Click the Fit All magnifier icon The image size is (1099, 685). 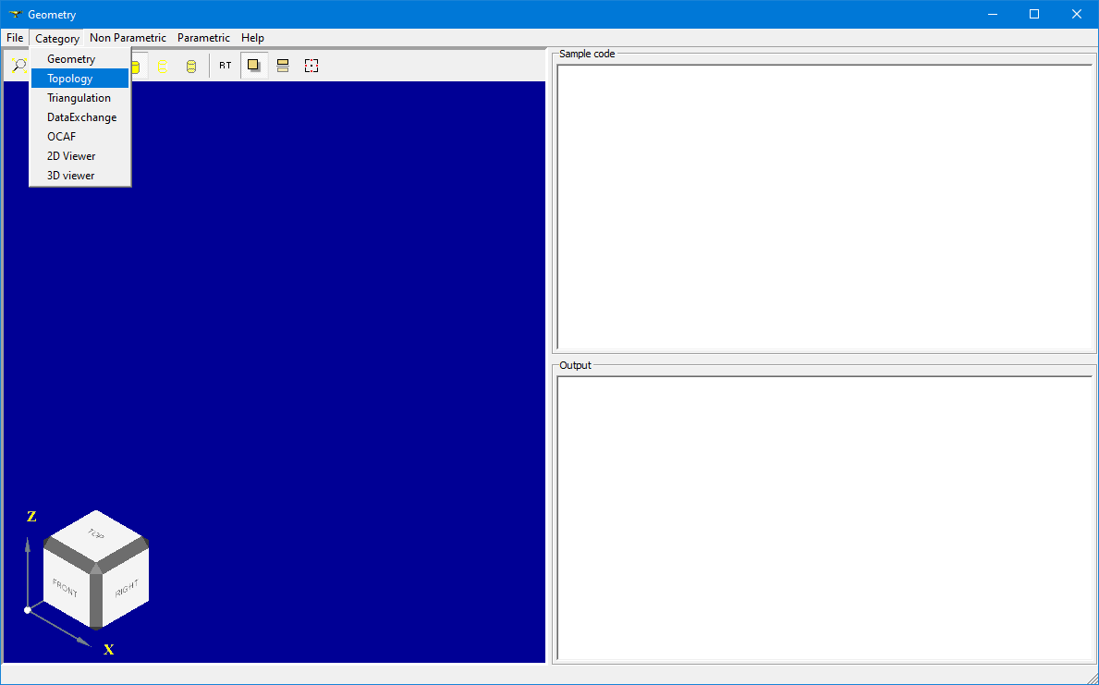(x=18, y=66)
